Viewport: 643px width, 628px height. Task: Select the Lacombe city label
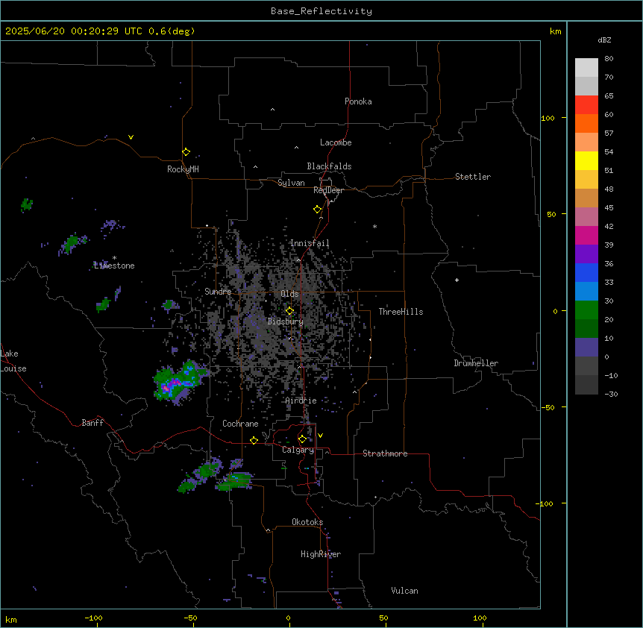pyautogui.click(x=336, y=142)
